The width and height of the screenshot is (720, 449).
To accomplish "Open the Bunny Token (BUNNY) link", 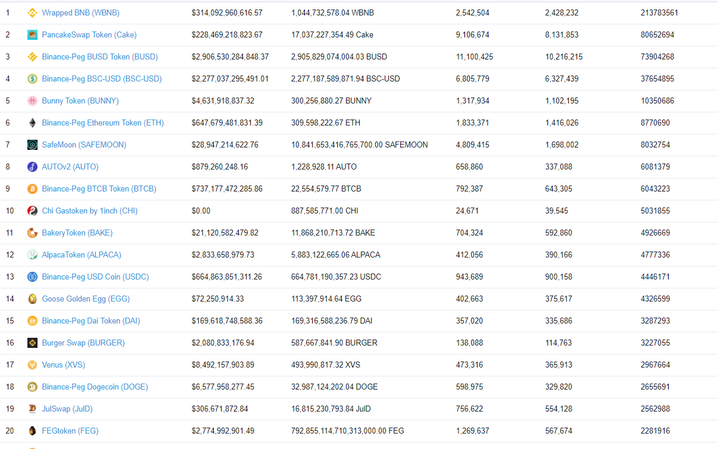I will pyautogui.click(x=80, y=101).
